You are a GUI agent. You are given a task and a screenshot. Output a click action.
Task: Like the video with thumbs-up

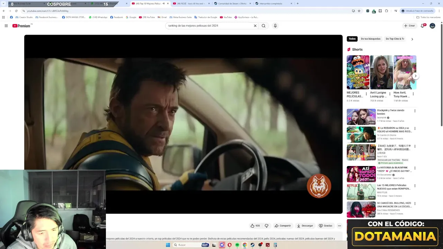pos(255,226)
